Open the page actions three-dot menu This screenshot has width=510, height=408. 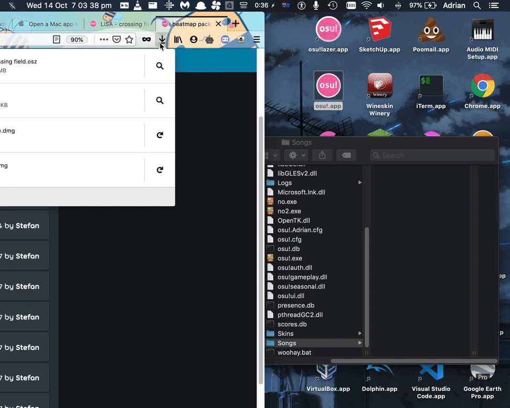point(104,40)
